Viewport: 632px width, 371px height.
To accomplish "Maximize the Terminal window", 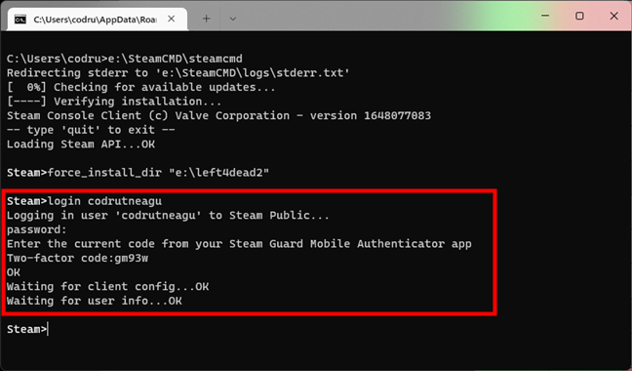I will (x=579, y=17).
